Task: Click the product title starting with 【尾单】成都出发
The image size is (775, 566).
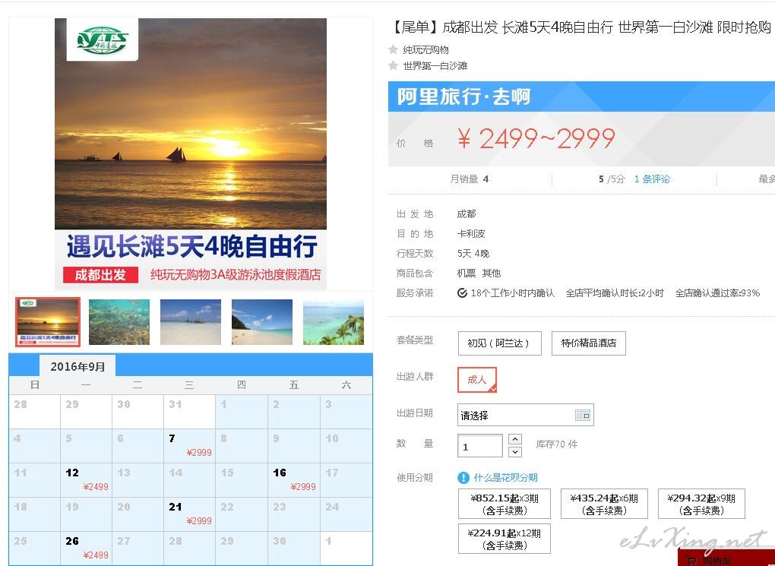Action: click(580, 27)
